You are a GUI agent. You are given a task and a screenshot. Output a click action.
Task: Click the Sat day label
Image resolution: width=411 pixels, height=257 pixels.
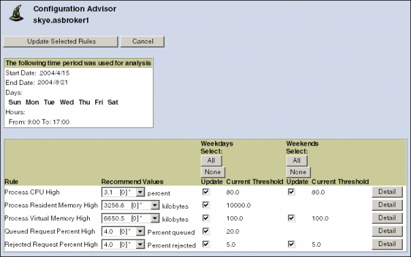point(113,102)
